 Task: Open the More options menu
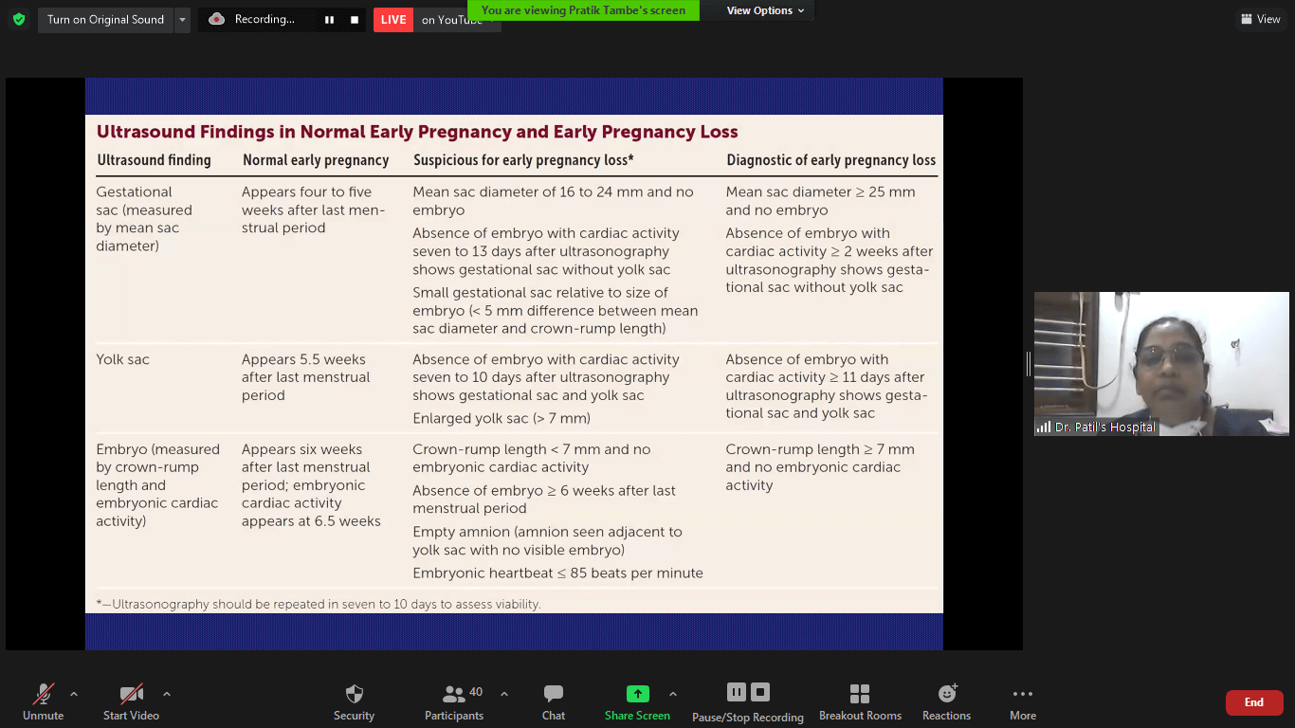[x=1022, y=702]
